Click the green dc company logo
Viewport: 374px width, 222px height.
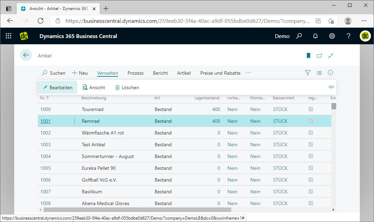24,36
